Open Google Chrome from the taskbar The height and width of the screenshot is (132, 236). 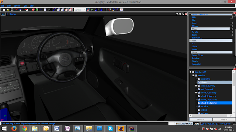[25, 129]
